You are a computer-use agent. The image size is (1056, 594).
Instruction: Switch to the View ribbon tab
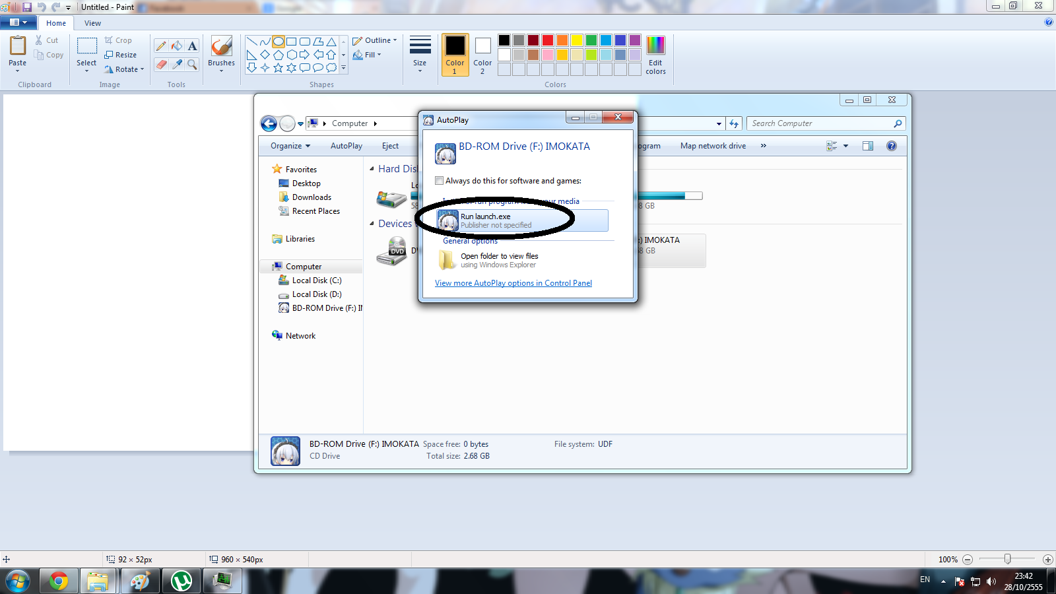tap(92, 23)
